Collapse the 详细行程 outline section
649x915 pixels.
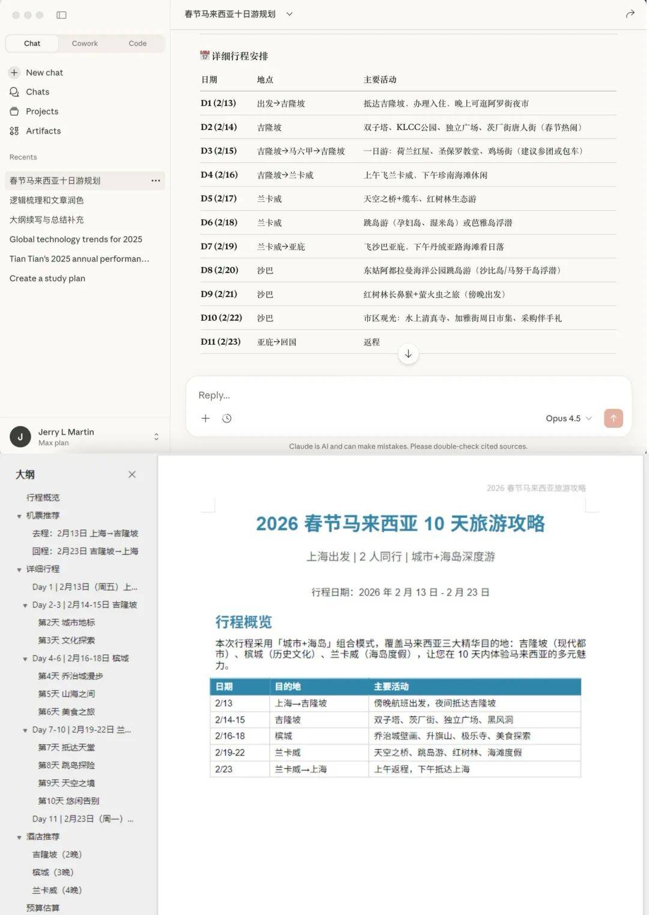tap(19, 569)
